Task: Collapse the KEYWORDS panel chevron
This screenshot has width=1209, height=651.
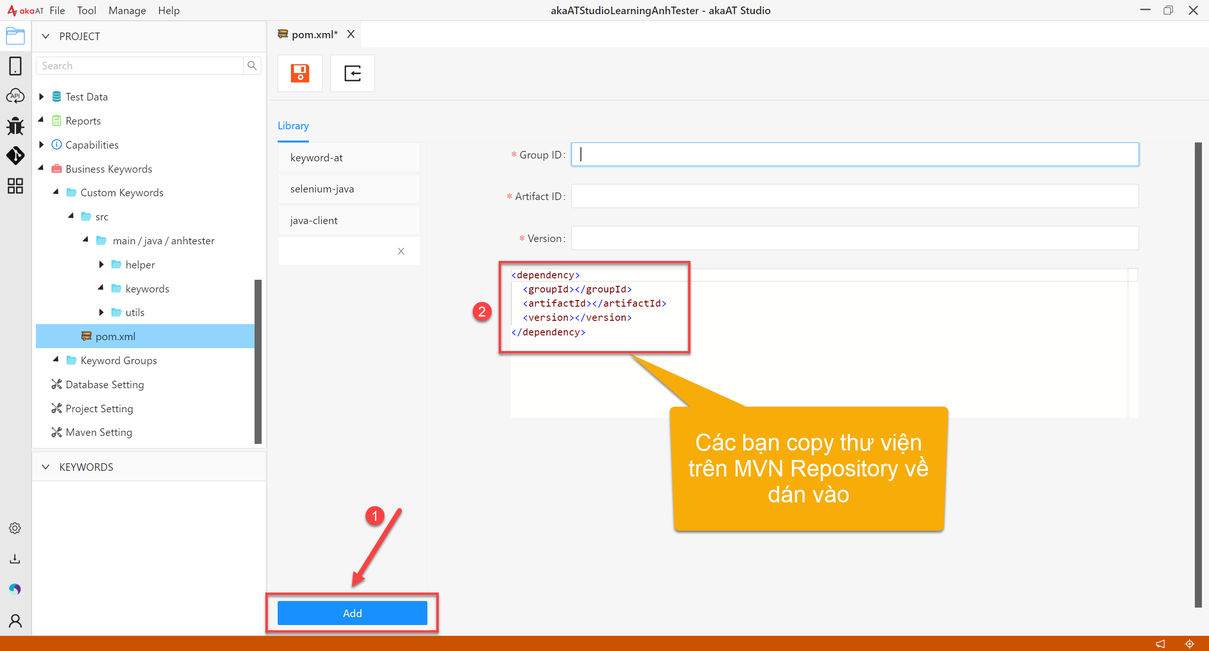Action: click(x=46, y=467)
